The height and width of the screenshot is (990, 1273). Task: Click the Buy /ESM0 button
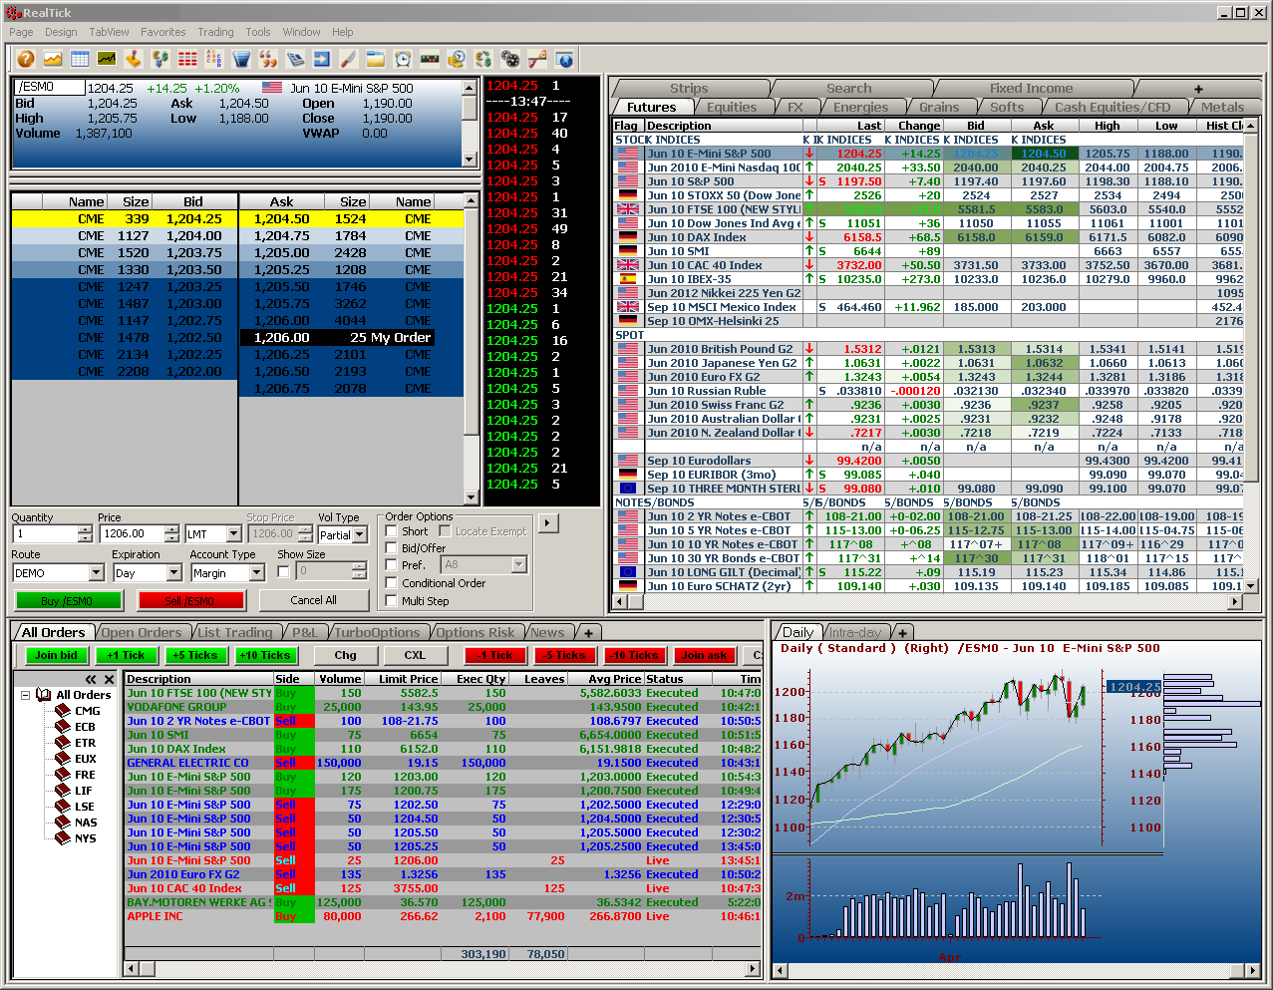[x=70, y=600]
